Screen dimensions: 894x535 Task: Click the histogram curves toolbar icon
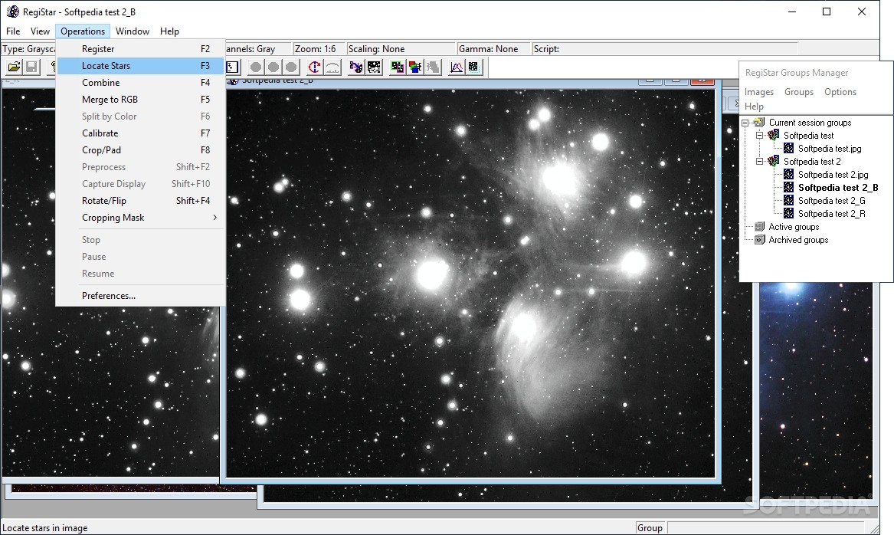457,67
